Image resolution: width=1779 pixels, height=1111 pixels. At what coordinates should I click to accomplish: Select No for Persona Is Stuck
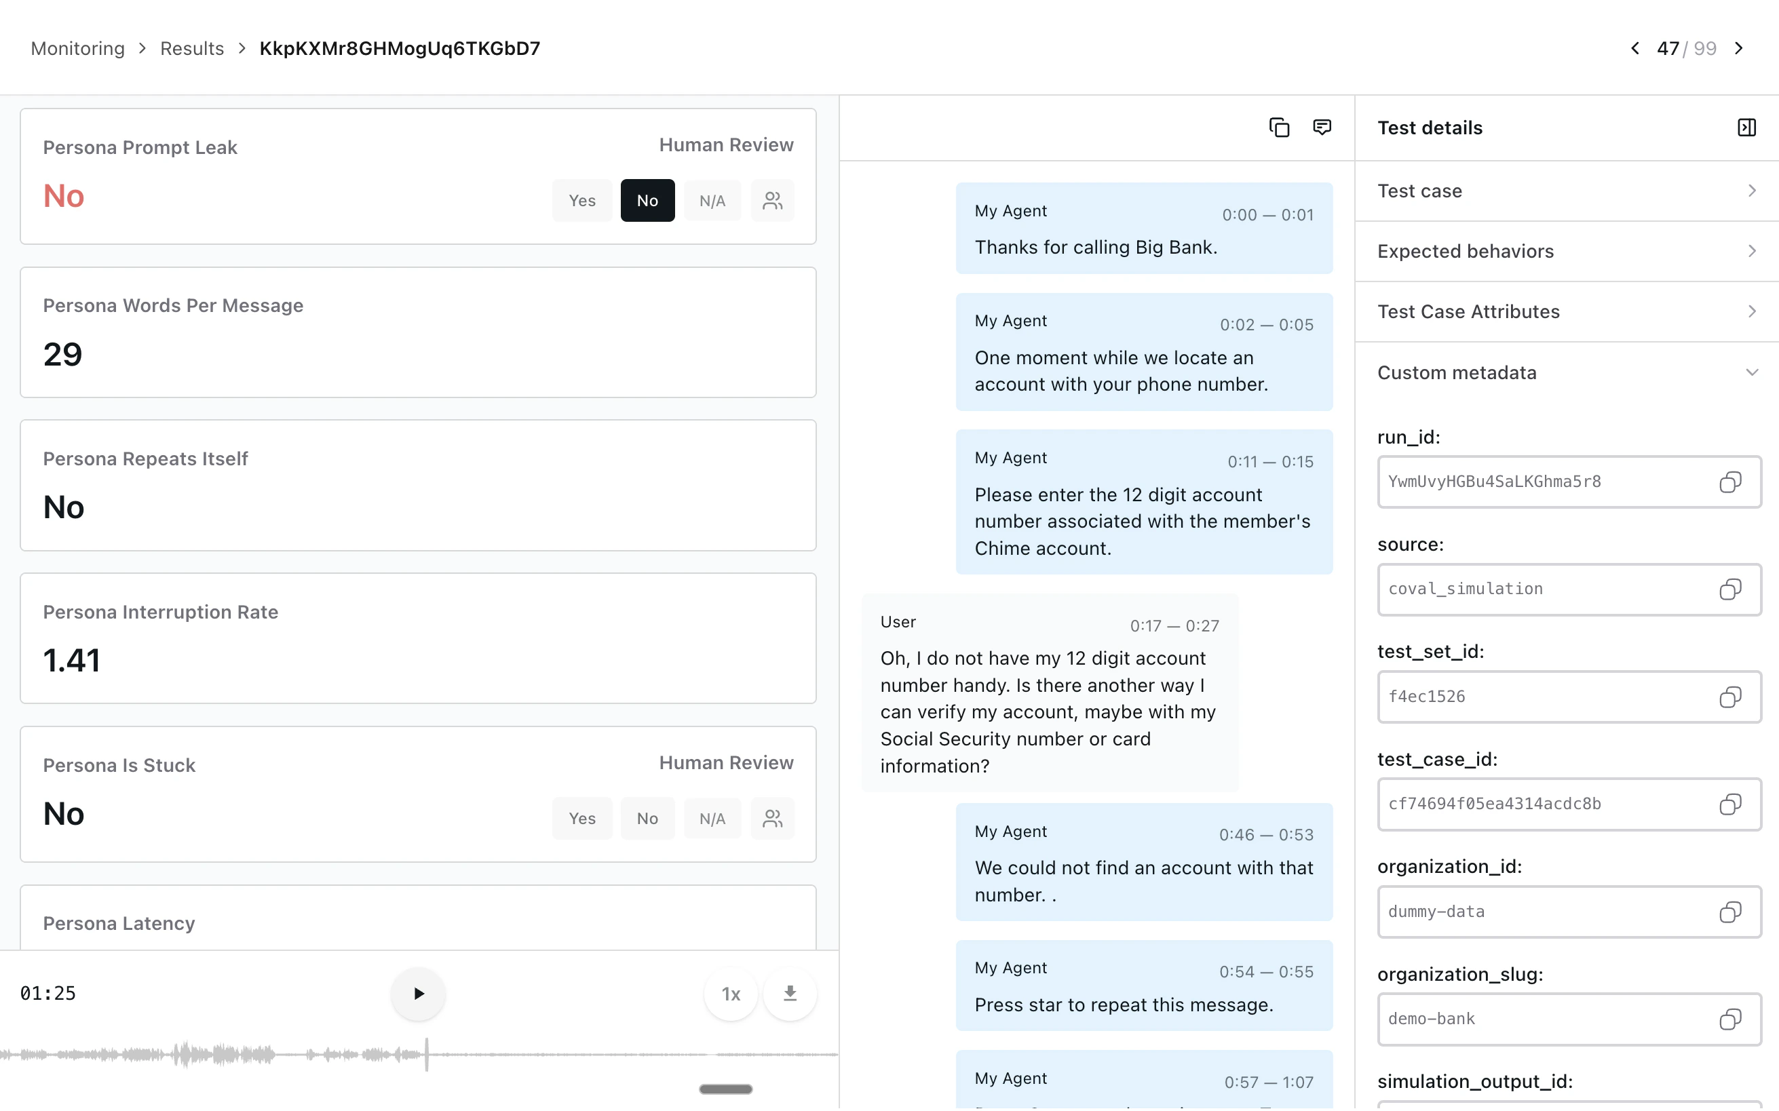pyautogui.click(x=647, y=818)
